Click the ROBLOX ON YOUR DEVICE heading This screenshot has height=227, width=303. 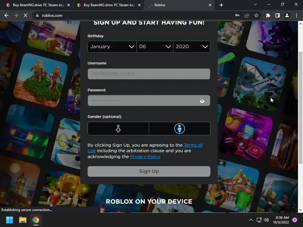(x=149, y=202)
